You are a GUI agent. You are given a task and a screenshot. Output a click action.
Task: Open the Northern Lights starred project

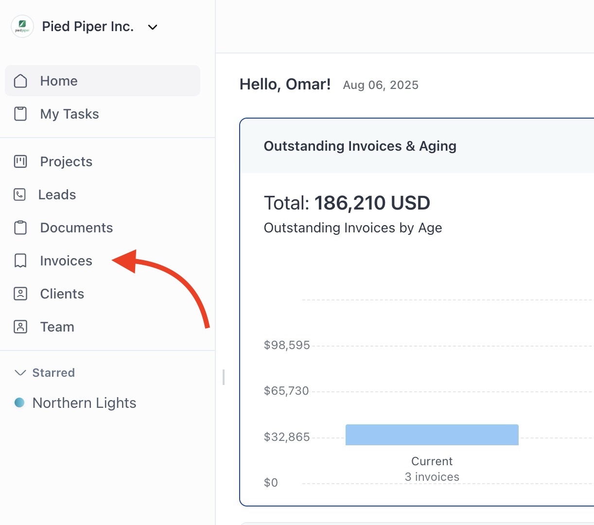coord(84,403)
